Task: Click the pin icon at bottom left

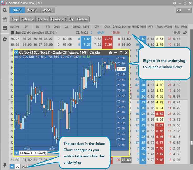Action: [5, 165]
